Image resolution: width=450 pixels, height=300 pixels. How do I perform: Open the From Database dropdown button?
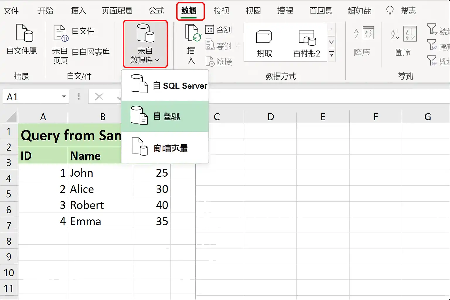click(145, 44)
